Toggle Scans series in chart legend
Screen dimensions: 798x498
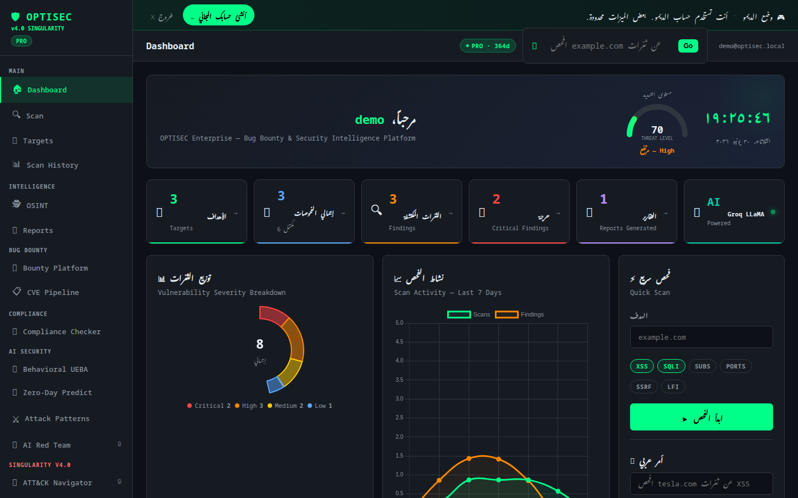click(469, 314)
